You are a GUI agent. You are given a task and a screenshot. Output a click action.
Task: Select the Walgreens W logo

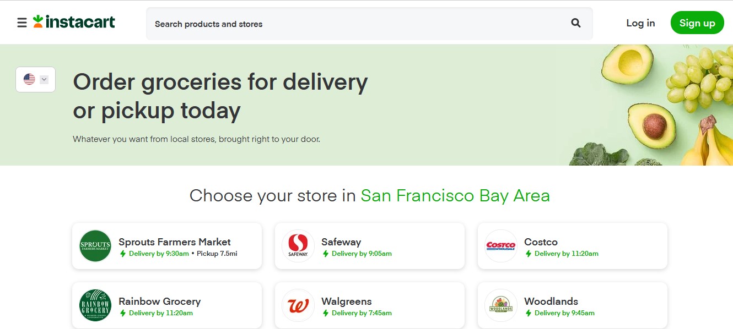[x=298, y=305]
